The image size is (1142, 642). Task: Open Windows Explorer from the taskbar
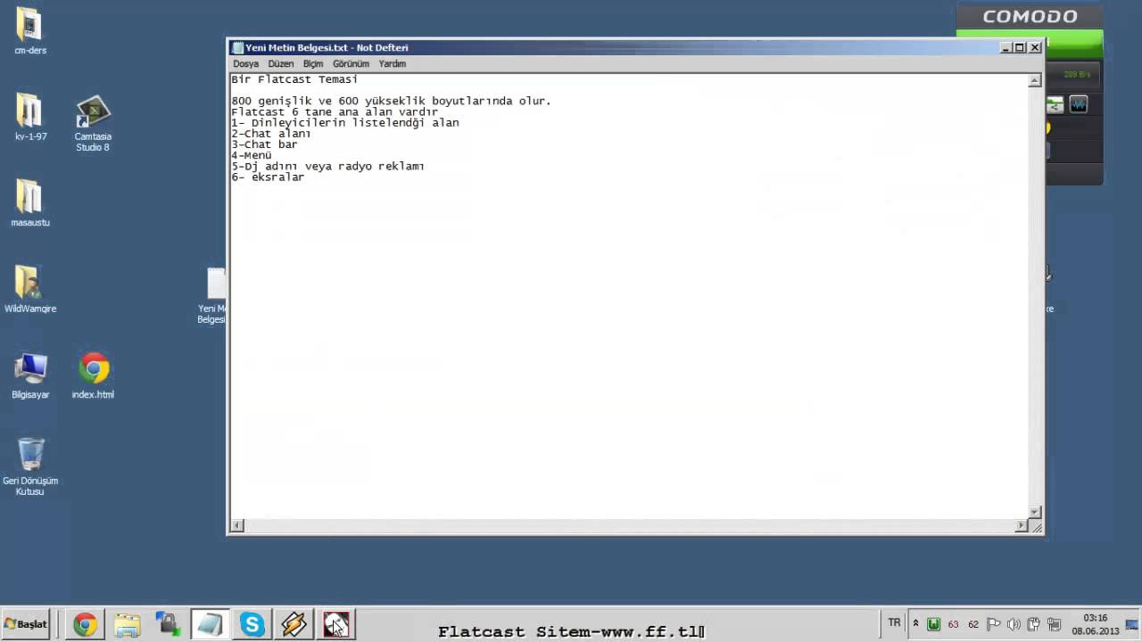pos(127,625)
